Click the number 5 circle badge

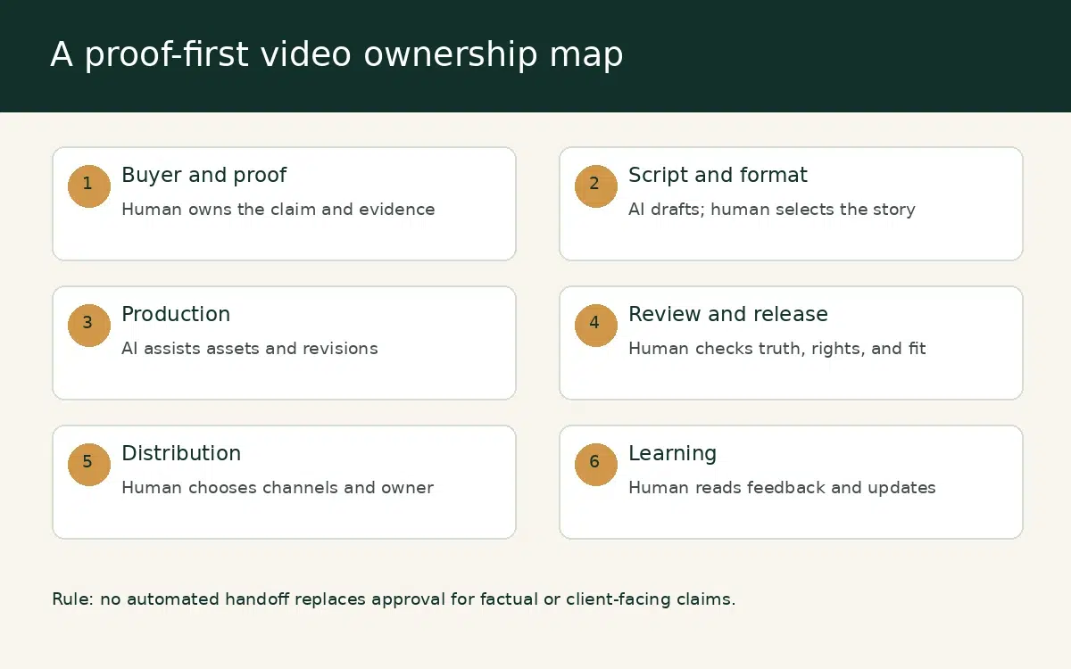(x=89, y=464)
